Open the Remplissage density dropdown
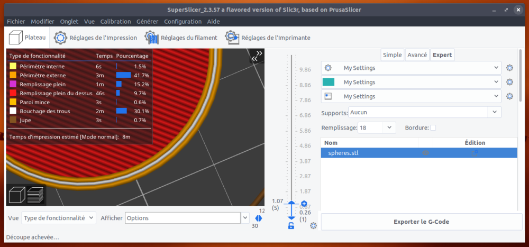The image size is (529, 247). [376, 127]
